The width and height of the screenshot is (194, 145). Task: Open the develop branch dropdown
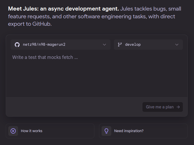point(148,45)
